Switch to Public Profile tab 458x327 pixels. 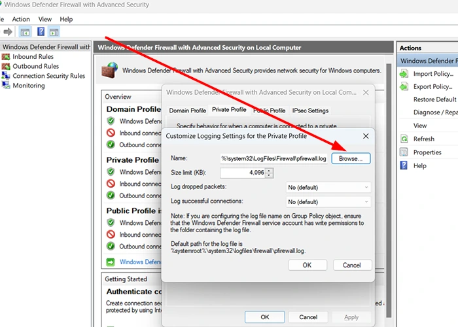pyautogui.click(x=270, y=111)
